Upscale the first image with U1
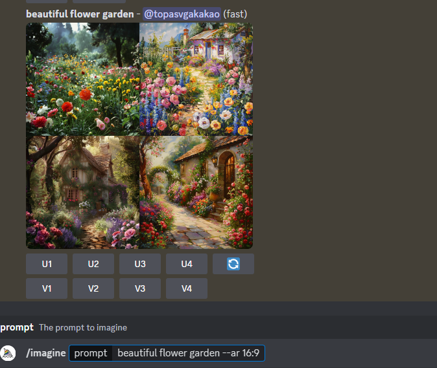 pyautogui.click(x=47, y=264)
